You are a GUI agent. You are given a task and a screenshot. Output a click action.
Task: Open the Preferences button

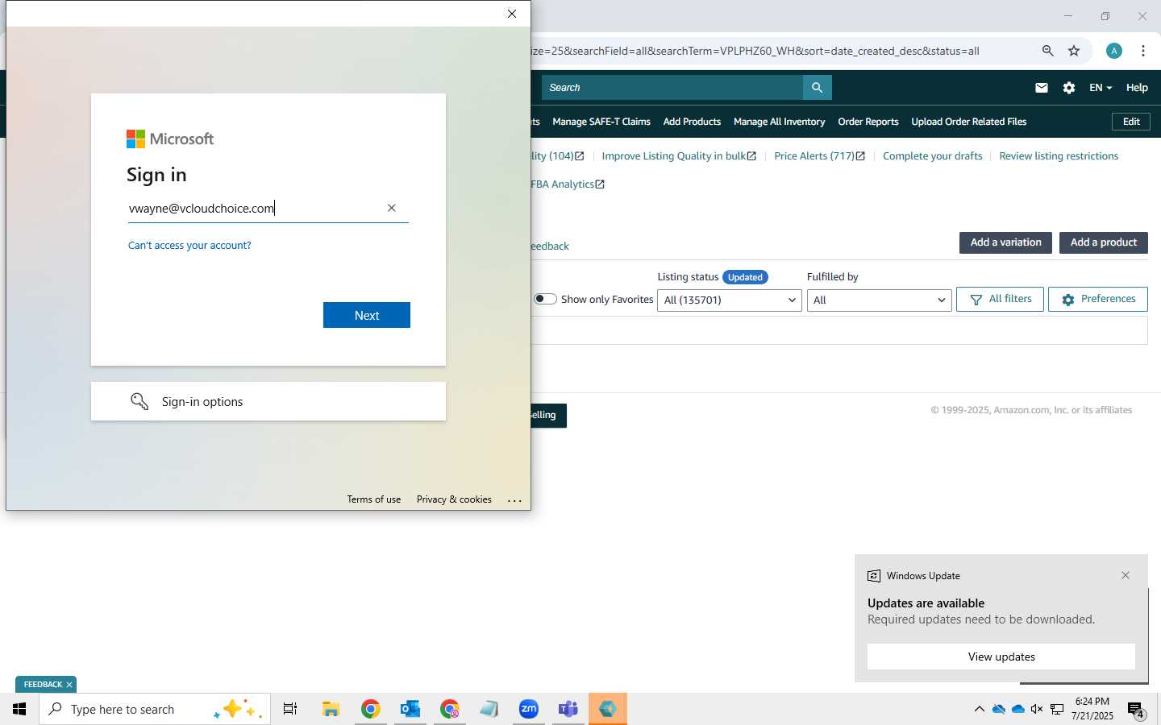1098,300
